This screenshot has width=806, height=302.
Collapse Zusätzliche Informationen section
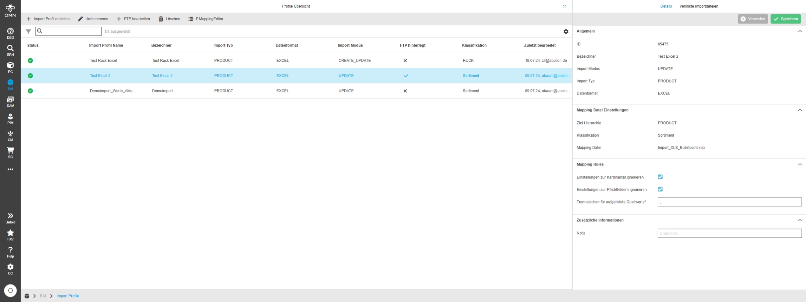pyautogui.click(x=800, y=220)
